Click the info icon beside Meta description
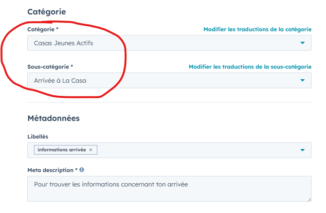This screenshot has height=213, width=326. point(82,170)
